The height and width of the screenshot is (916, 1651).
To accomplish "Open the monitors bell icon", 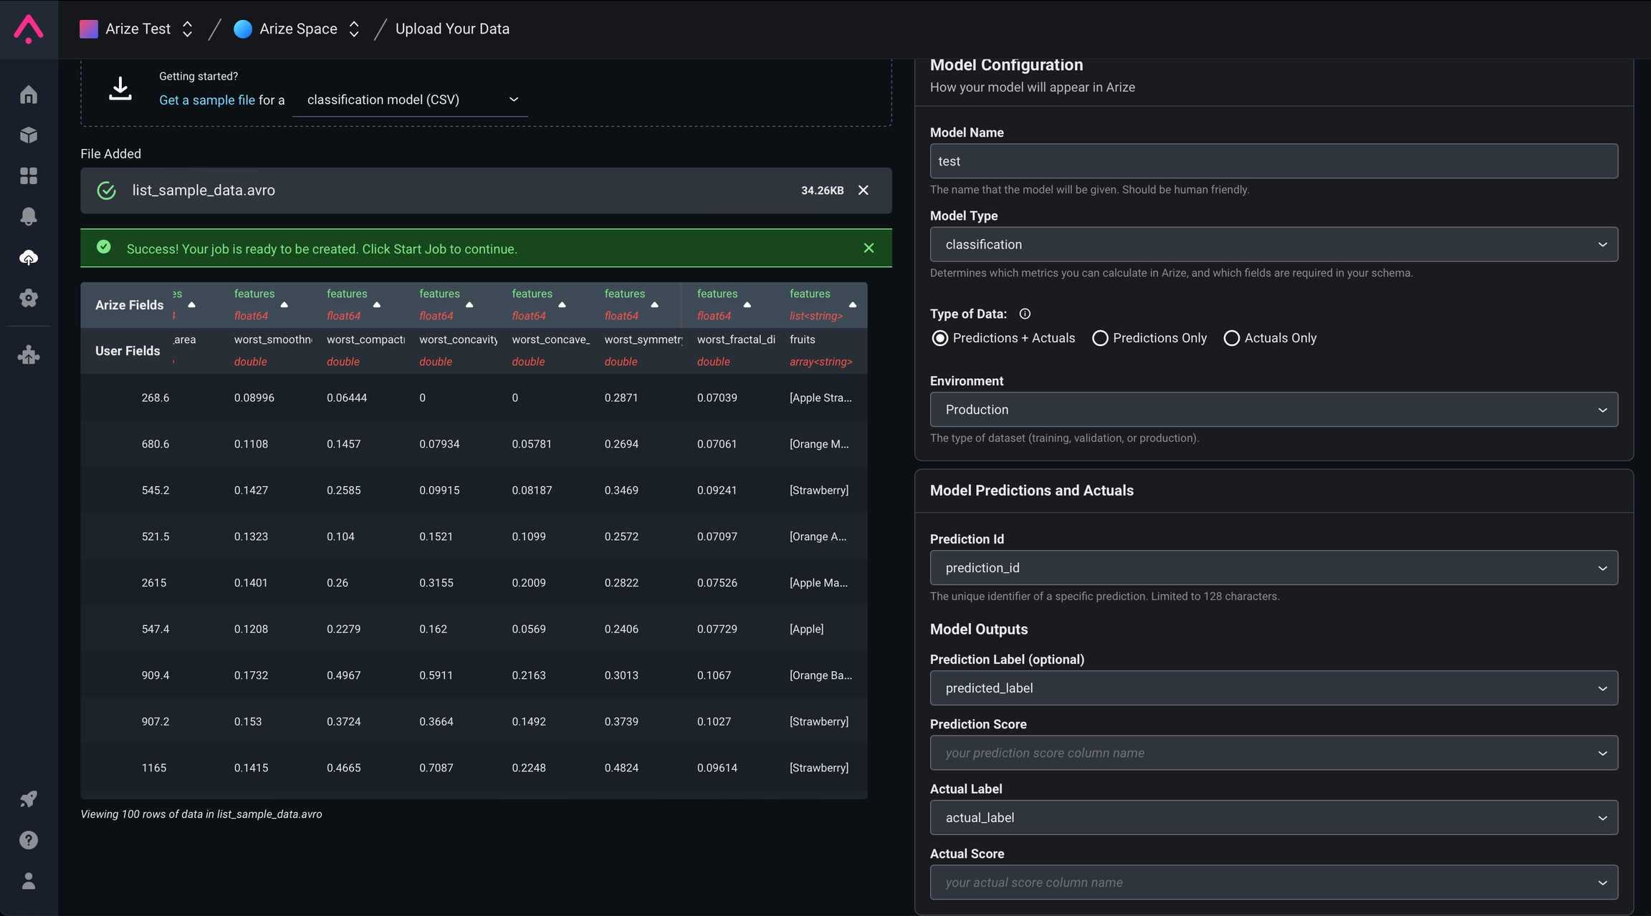I will pos(29,216).
